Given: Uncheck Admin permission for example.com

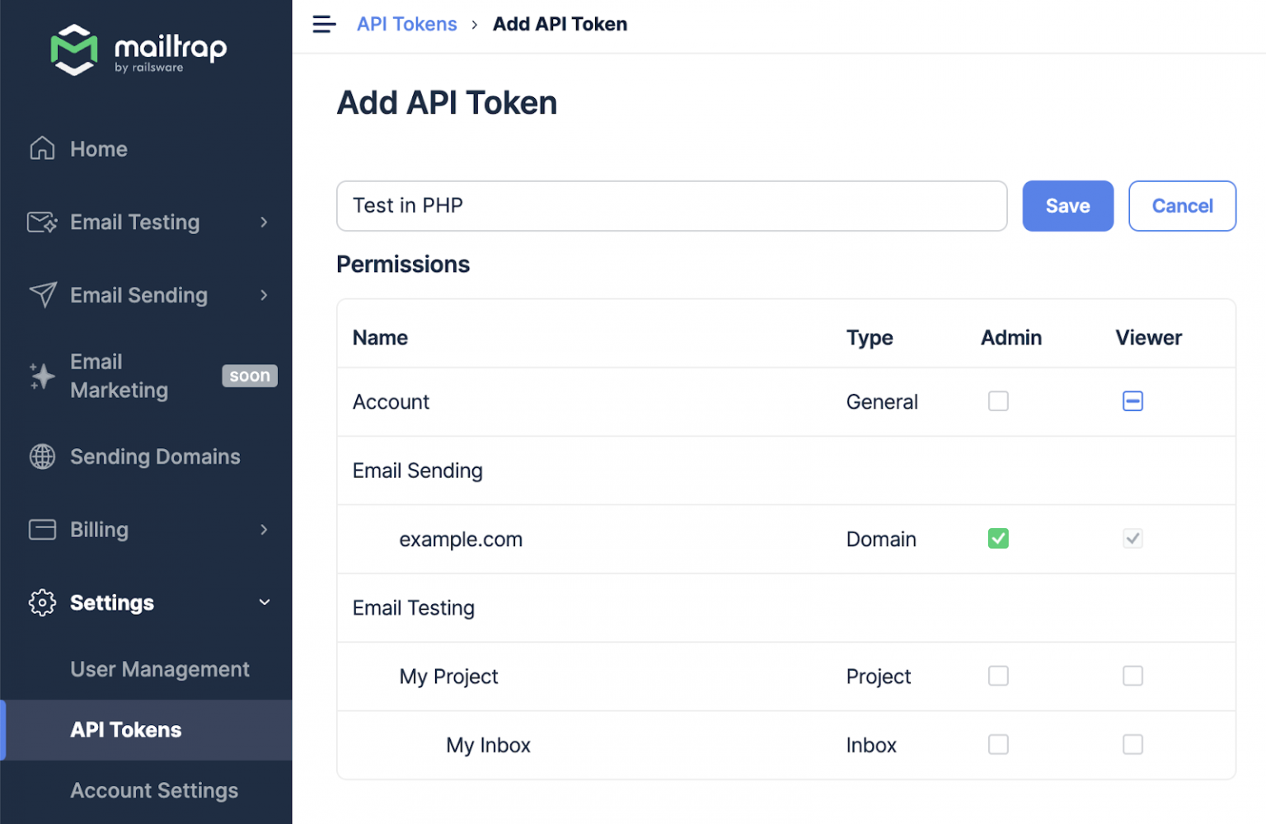Looking at the screenshot, I should click(998, 539).
